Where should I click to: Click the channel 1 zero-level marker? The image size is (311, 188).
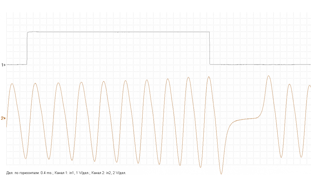(x=3, y=65)
